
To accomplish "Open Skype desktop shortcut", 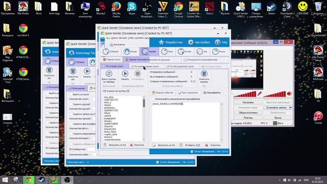I will [132, 8].
